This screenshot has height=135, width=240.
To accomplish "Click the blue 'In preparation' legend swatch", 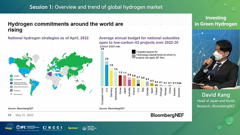I will [x=11, y=79].
